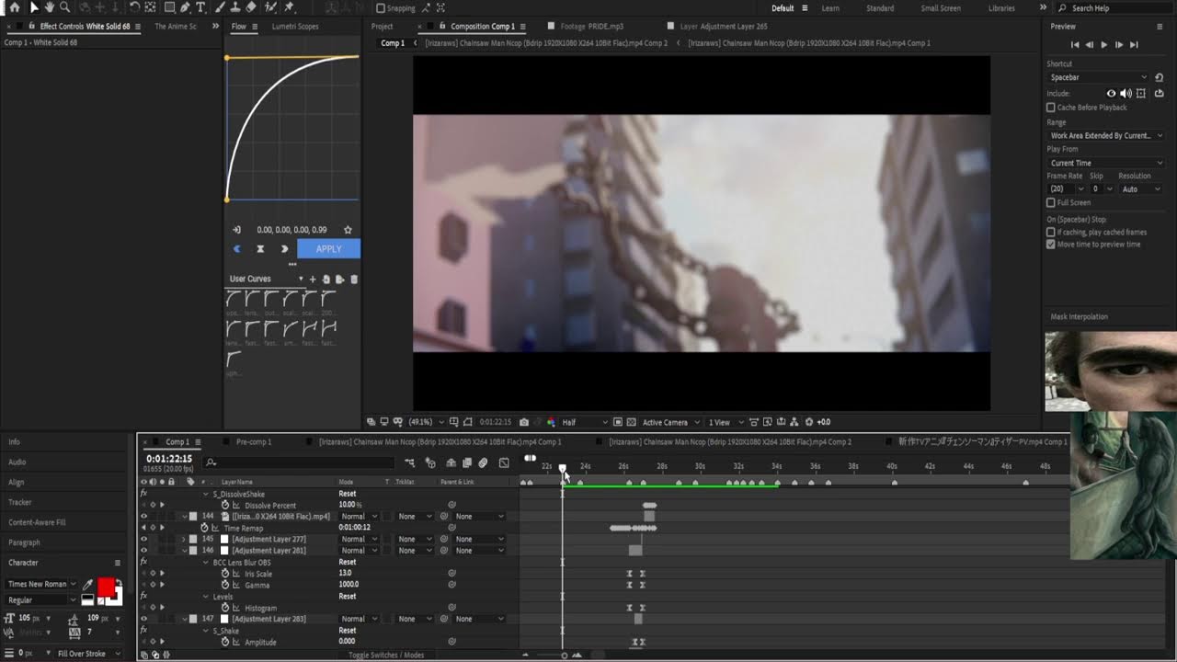
Task: Switch to the Project tab
Action: point(382,27)
